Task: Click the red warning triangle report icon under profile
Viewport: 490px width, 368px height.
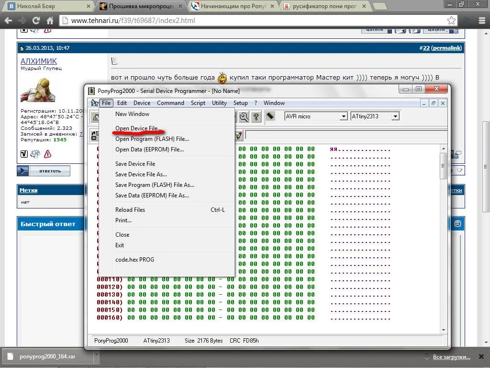Action: coord(47,154)
